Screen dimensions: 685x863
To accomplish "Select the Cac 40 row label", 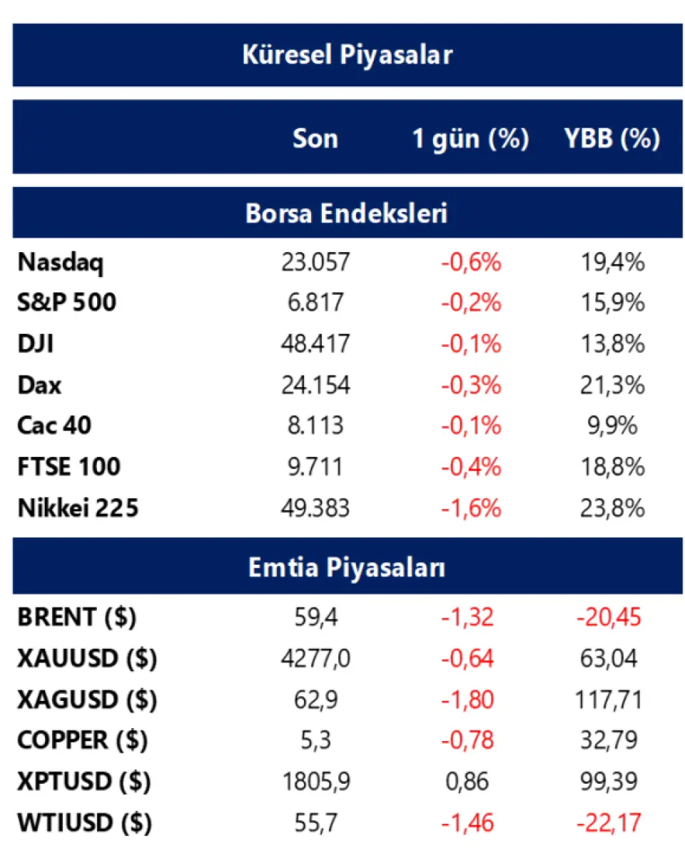I will pyautogui.click(x=54, y=426).
